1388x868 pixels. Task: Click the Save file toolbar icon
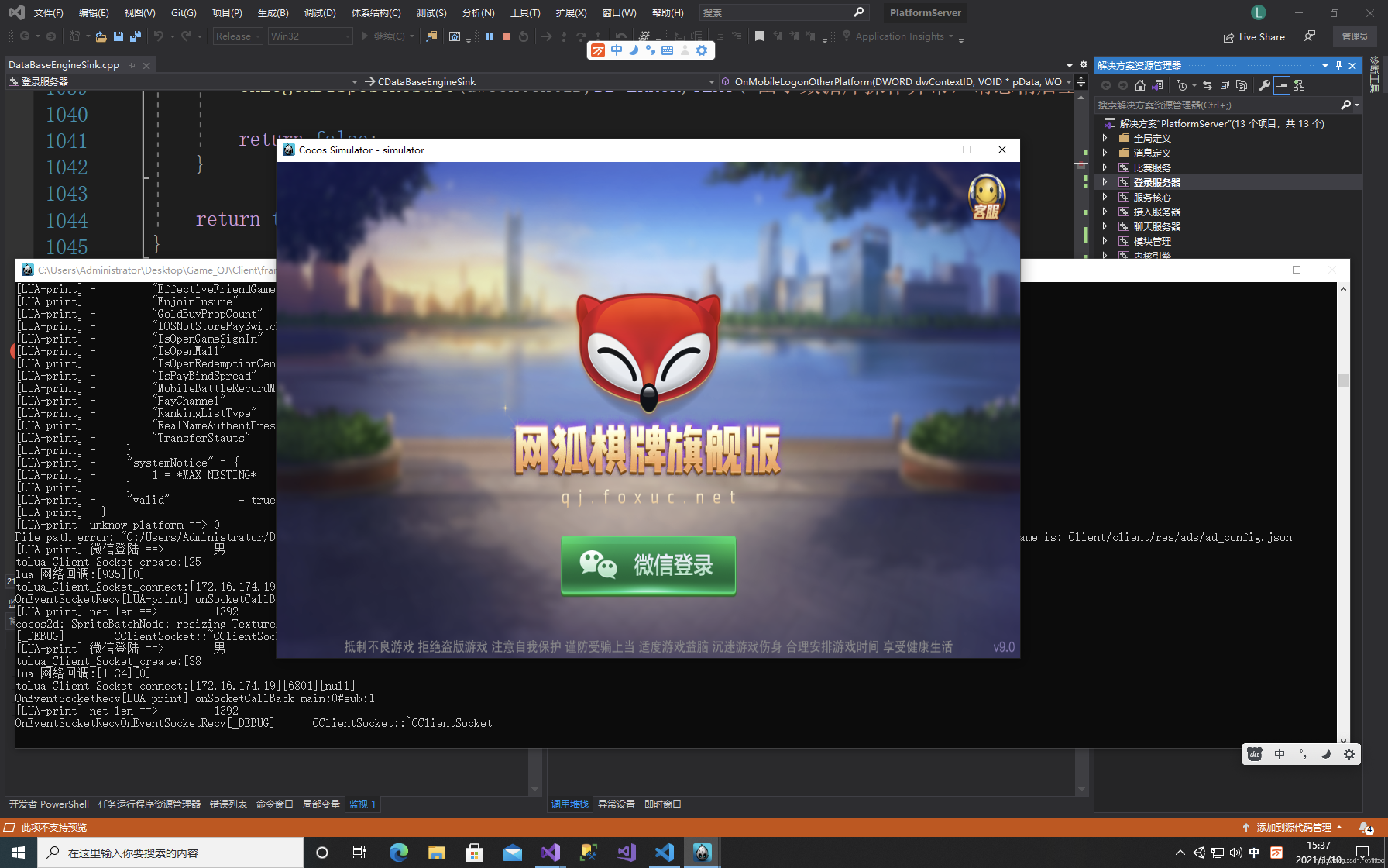(118, 36)
